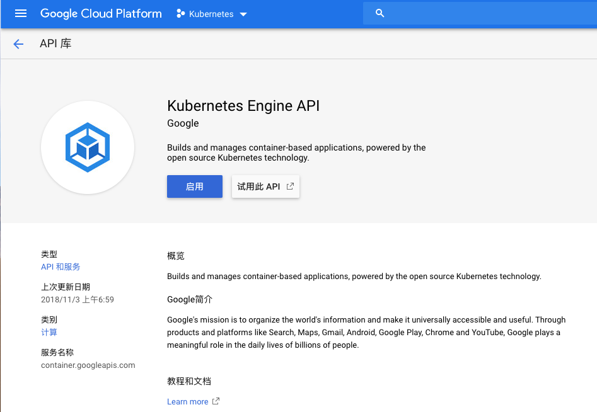Click the Kubernetes project hexagon icon
The width and height of the screenshot is (597, 412).
[180, 14]
